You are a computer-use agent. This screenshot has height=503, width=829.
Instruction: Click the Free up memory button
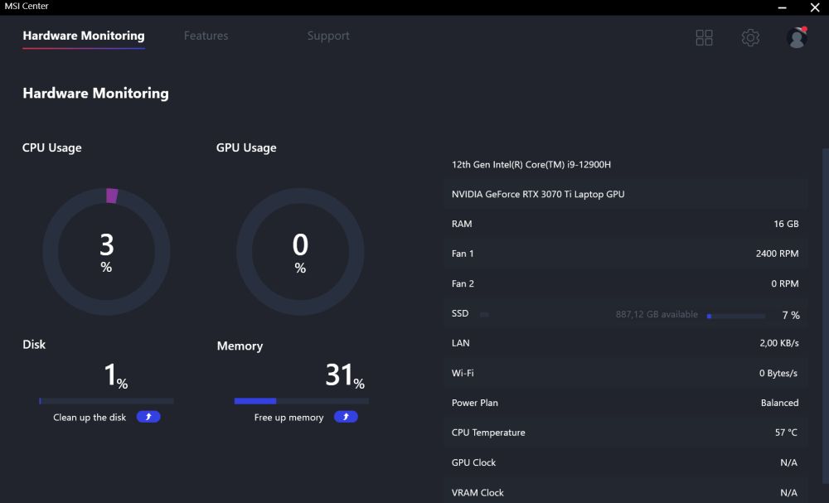click(346, 417)
